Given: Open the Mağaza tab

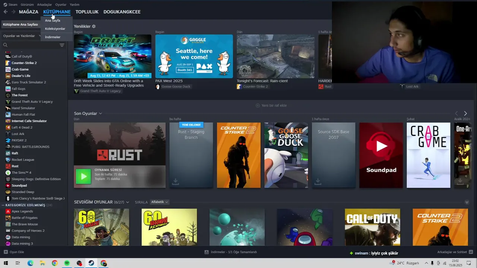Looking at the screenshot, I should (29, 12).
